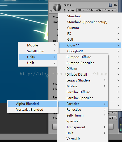122x142 pixels.
Task: Expand the Reflective submenu
Action: 83,110
